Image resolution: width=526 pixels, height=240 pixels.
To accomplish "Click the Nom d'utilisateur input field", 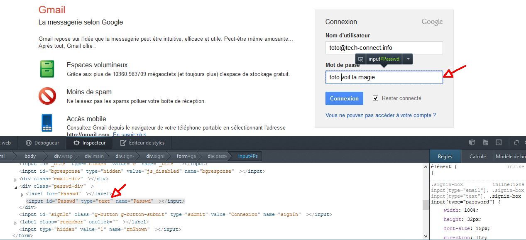I will [x=384, y=48].
